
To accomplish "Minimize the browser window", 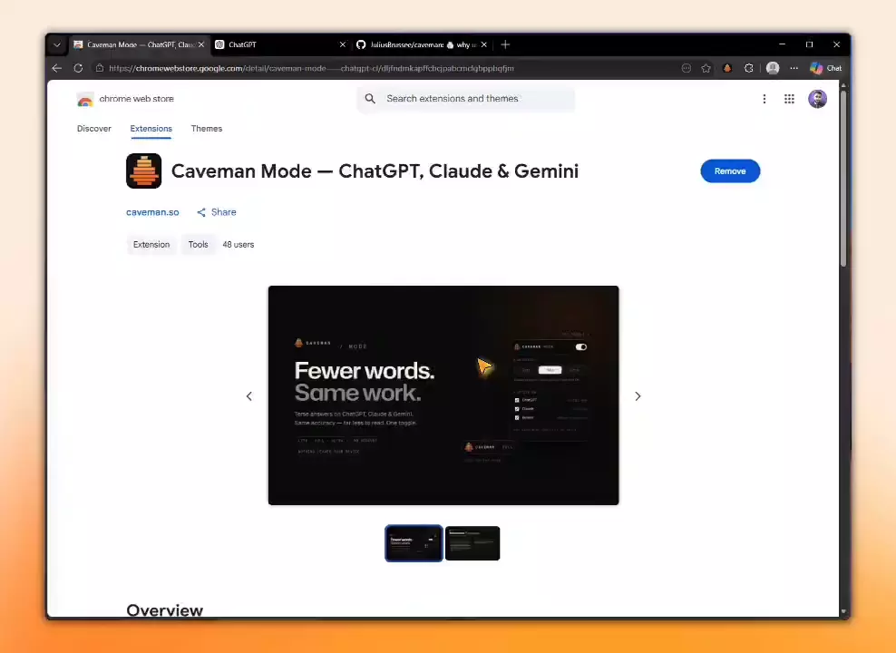I will click(783, 44).
